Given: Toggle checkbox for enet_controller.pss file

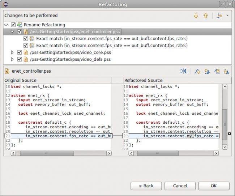Looking at the screenshot, I should [19, 31].
